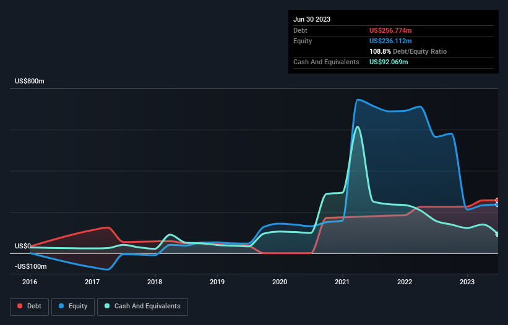
Task: Click the 2022 x-axis label
Action: [405, 282]
